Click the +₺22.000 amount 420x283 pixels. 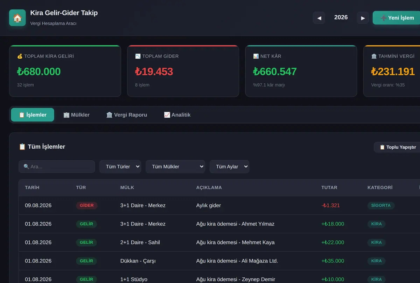332,243
